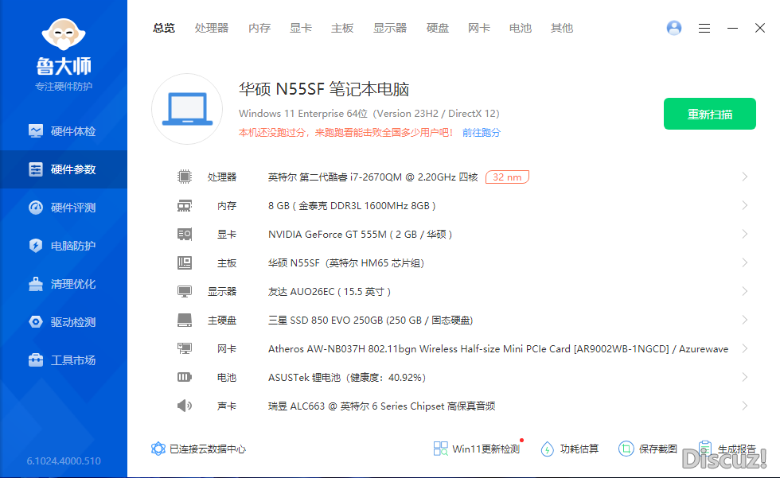Click the 功耗估算 label
The image size is (780, 478).
[x=579, y=449]
